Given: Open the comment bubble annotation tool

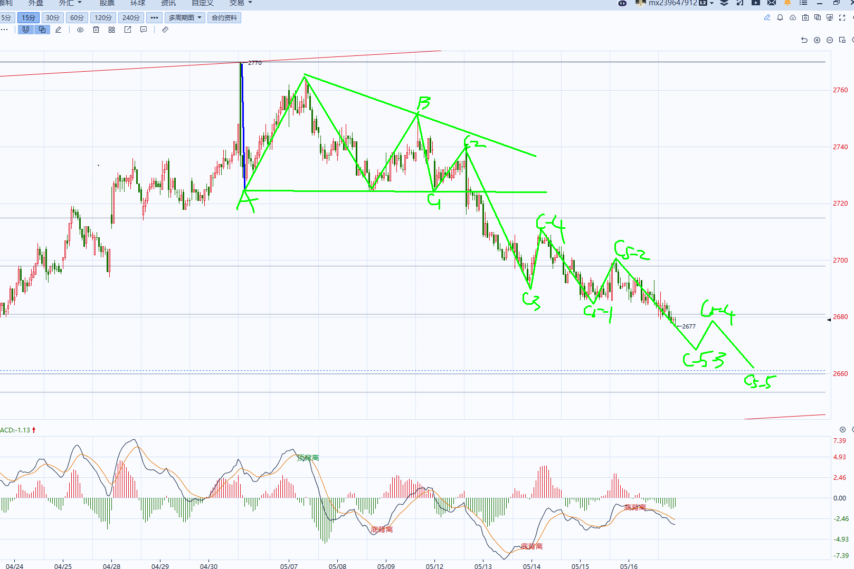Looking at the screenshot, I should tap(144, 30).
